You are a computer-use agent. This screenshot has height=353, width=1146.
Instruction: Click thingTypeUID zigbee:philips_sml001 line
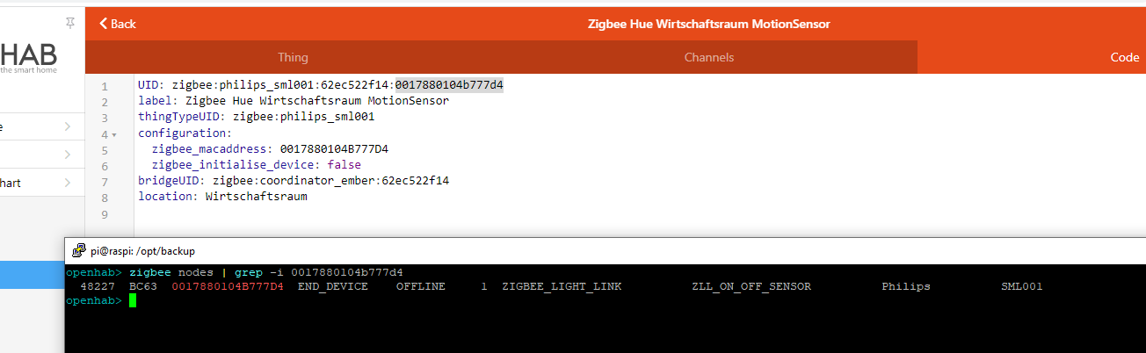pos(257,117)
